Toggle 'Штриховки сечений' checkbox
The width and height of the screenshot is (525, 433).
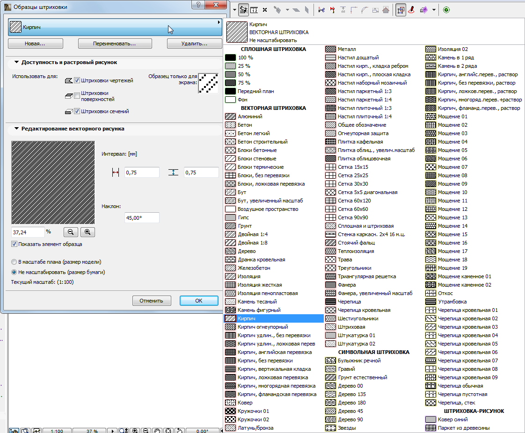[x=77, y=111]
